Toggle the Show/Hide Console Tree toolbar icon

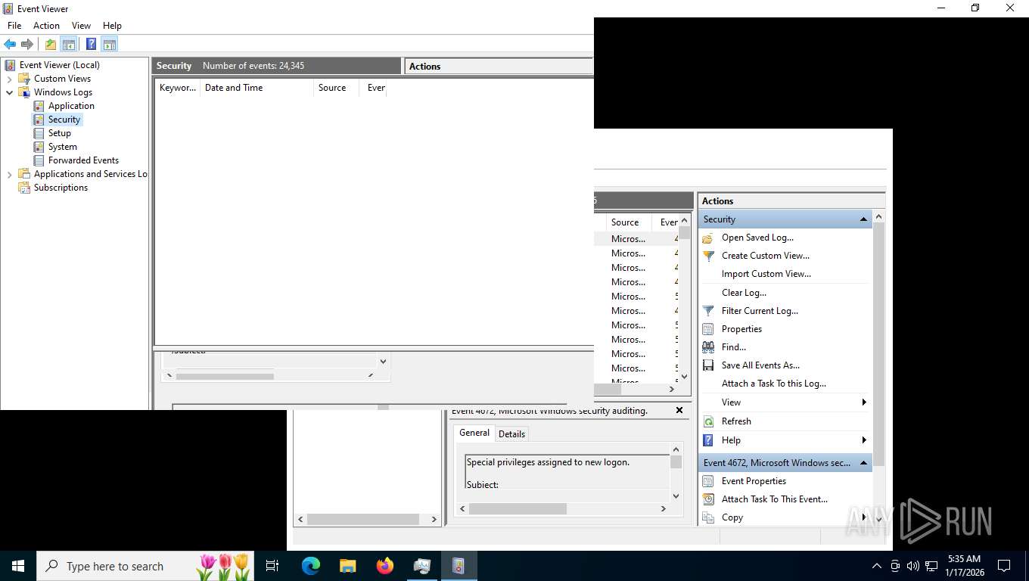coord(69,44)
